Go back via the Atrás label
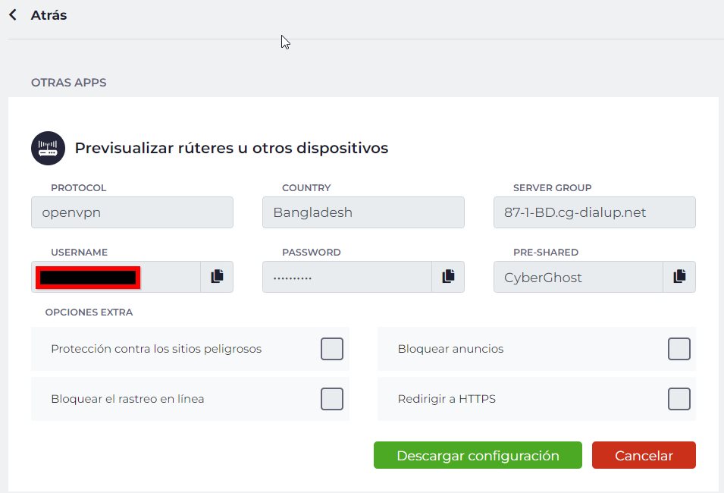The height and width of the screenshot is (493, 724). coord(49,15)
